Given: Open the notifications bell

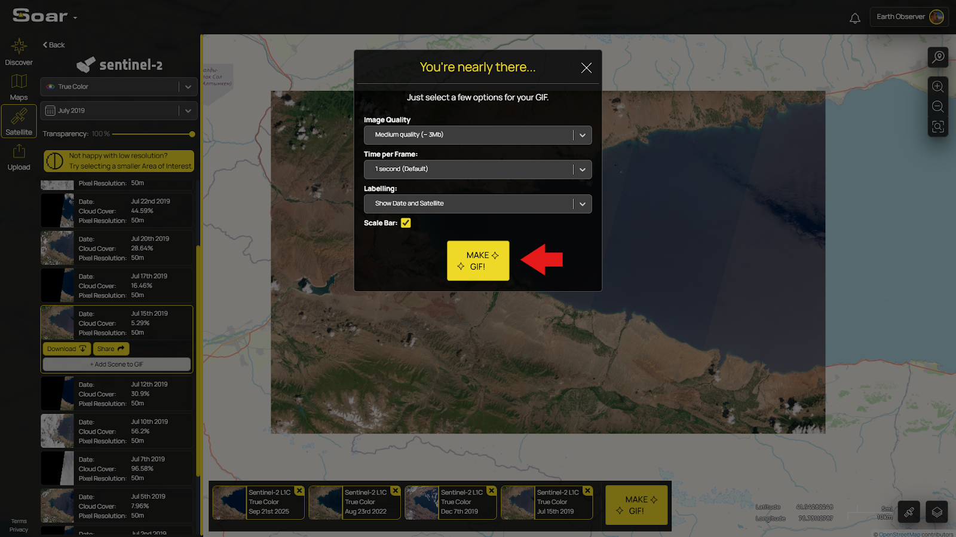Looking at the screenshot, I should tap(855, 18).
